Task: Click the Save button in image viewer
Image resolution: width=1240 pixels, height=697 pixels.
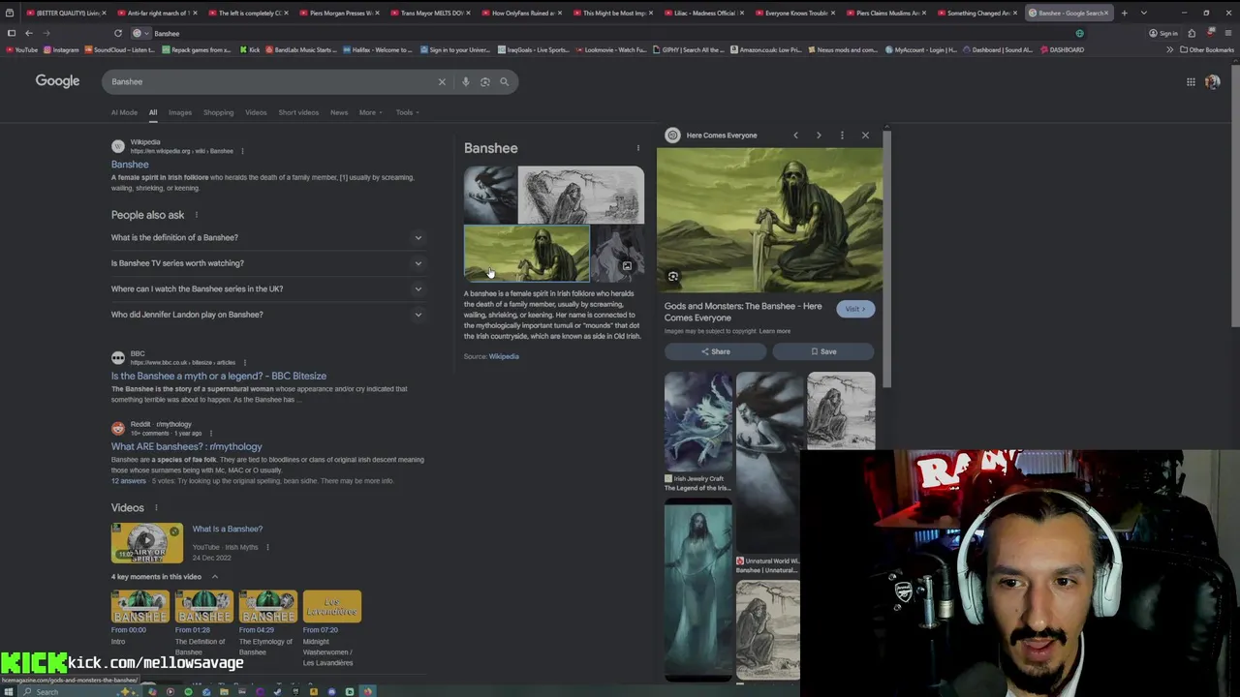Action: point(823,351)
